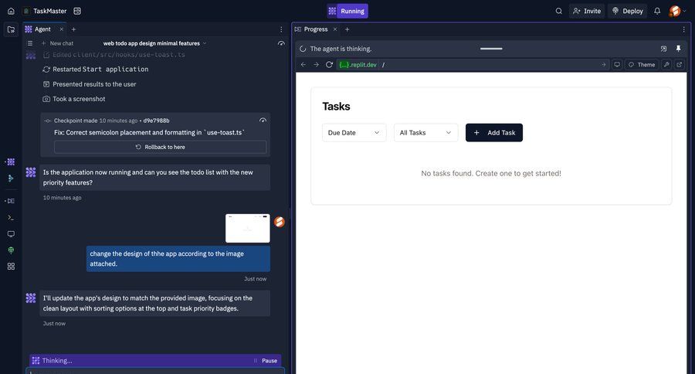
Task: Click Rollback to here button
Action: pyautogui.click(x=161, y=147)
